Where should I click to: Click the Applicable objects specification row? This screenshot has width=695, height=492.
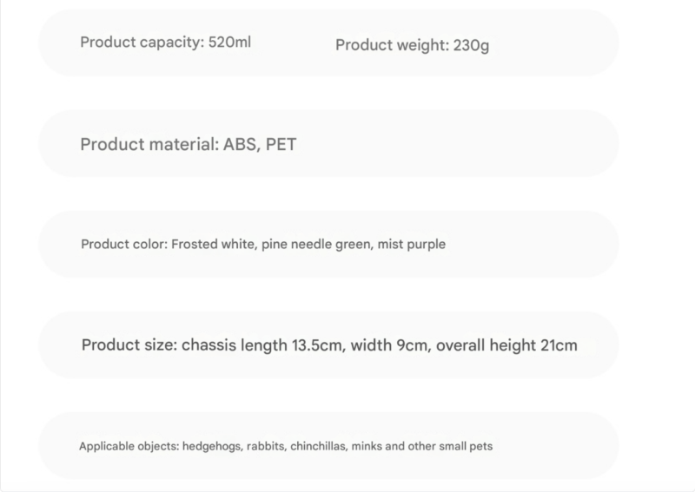328,445
